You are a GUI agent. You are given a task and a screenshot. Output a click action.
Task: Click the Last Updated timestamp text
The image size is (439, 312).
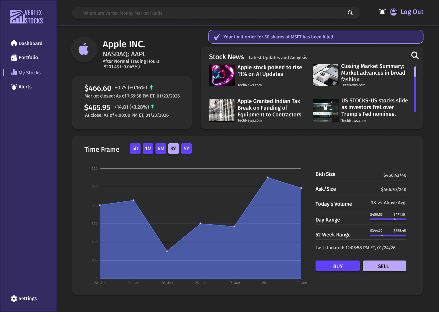coord(355,248)
